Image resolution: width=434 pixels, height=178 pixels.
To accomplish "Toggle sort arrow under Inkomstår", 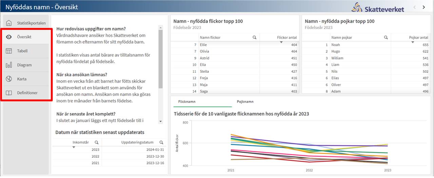I will pyautogui.click(x=74, y=147).
